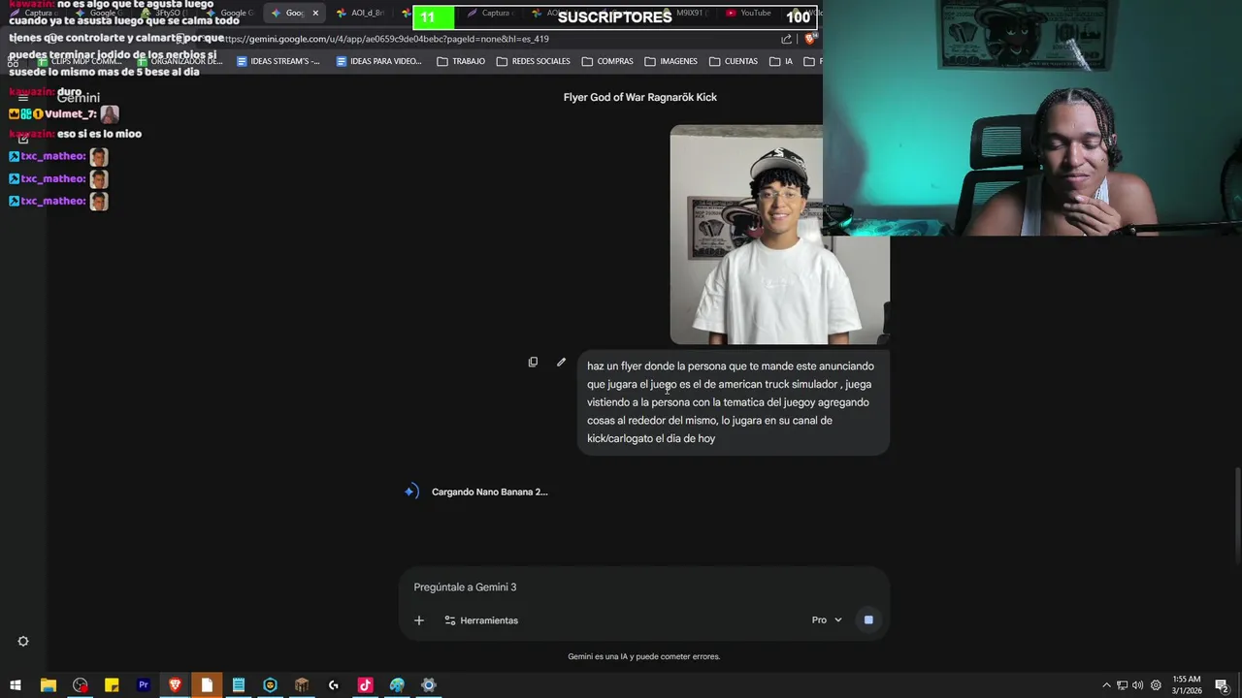Open Adobe Premiere Pro from the taskbar
The image size is (1242, 698).
click(x=144, y=685)
